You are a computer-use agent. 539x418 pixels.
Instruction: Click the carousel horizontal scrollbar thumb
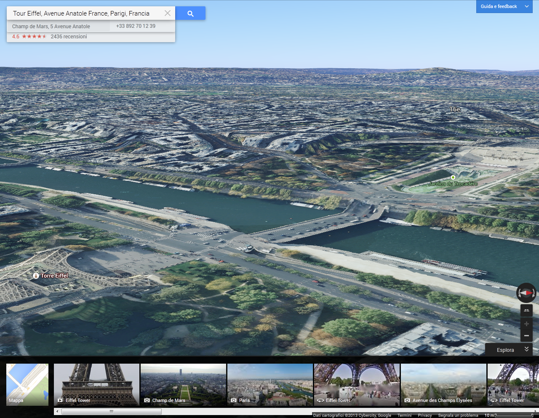coord(111,411)
